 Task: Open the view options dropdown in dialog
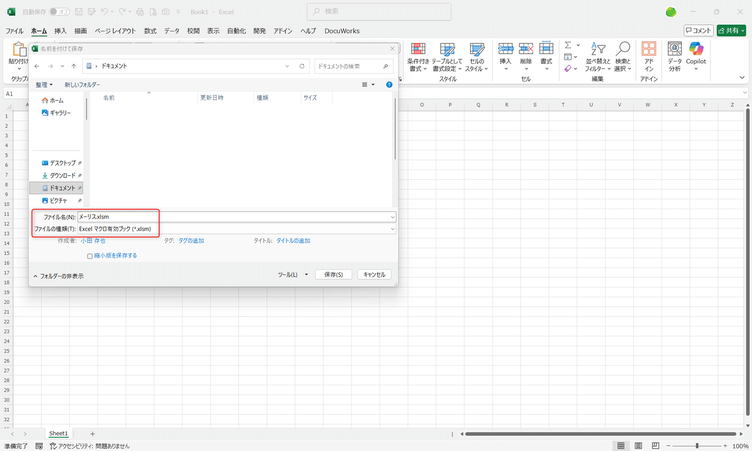click(x=373, y=85)
